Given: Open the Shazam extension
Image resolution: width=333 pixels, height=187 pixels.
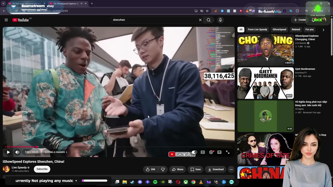Looking at the screenshot, I should (x=222, y=11).
